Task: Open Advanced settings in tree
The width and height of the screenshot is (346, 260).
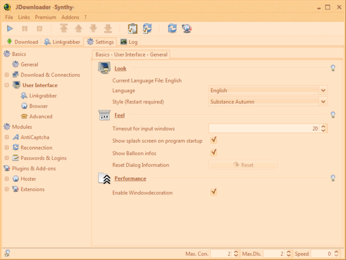Action: tap(41, 117)
